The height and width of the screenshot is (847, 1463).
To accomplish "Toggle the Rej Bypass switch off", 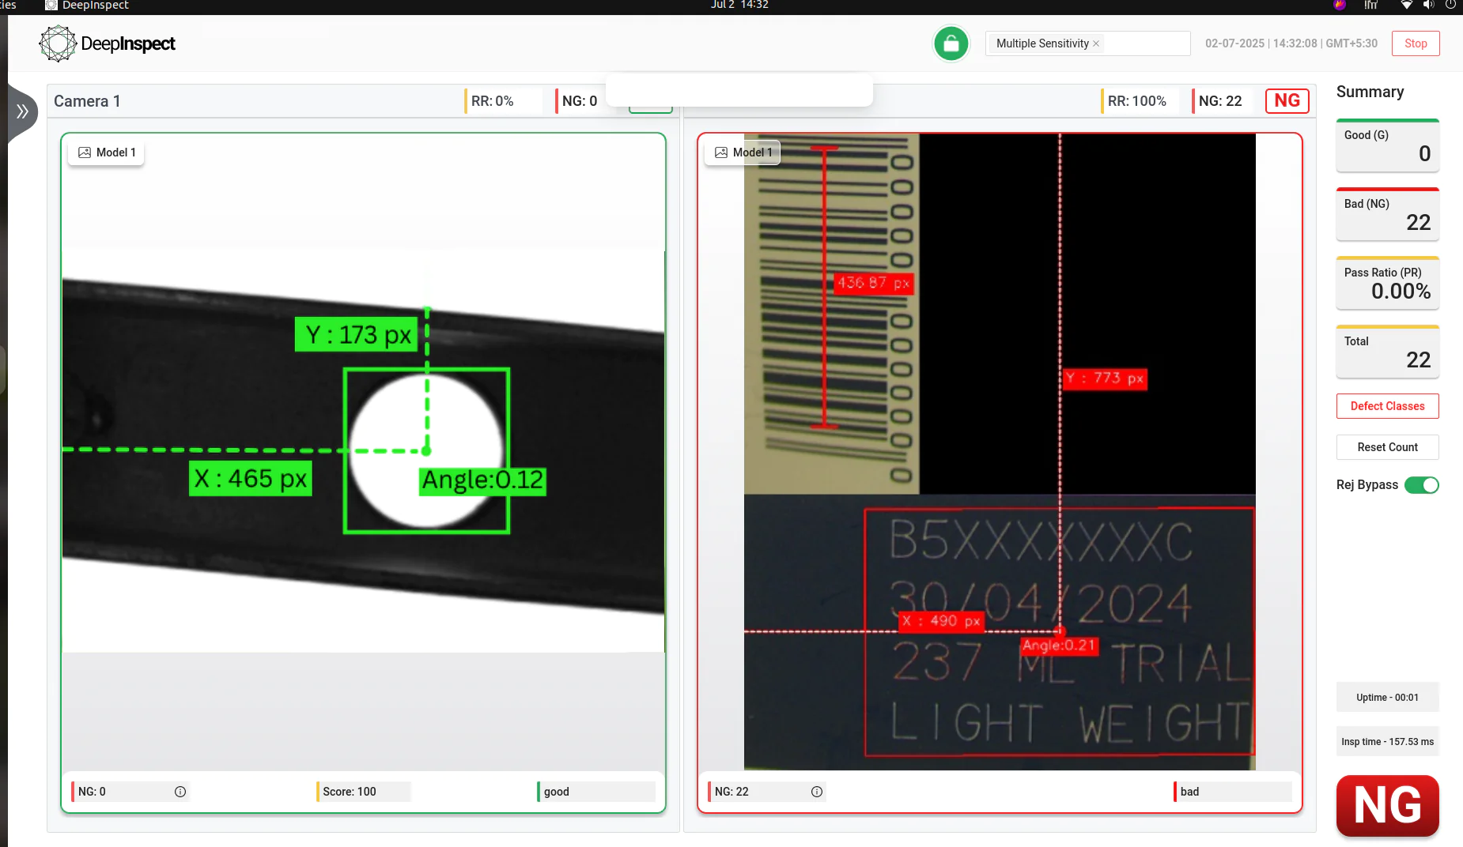I will pyautogui.click(x=1421, y=485).
